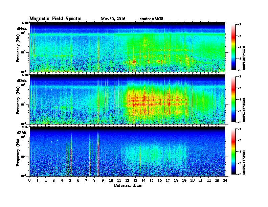This screenshot has height=207, width=268.
Task: Click the dH/dt panel label
Action: 22,28
